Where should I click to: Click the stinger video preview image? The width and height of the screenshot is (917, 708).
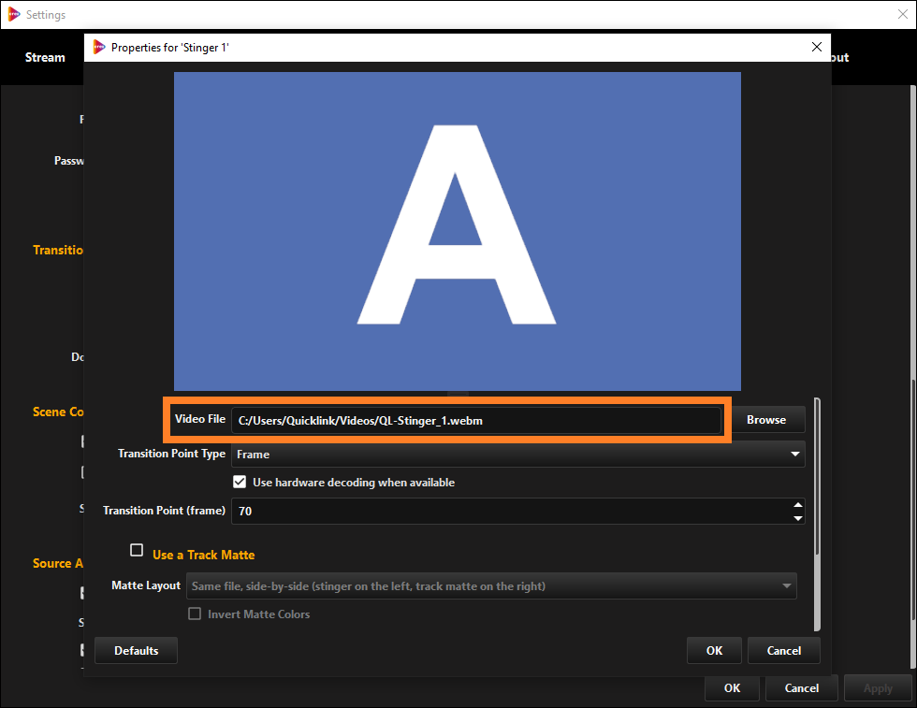[x=457, y=231]
